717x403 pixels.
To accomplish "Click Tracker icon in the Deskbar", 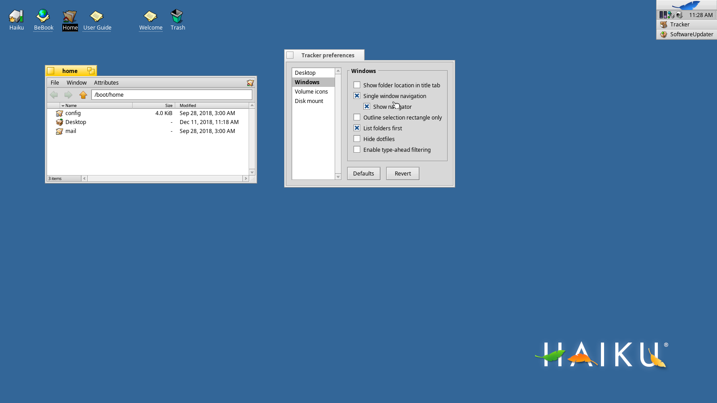I will click(x=664, y=25).
